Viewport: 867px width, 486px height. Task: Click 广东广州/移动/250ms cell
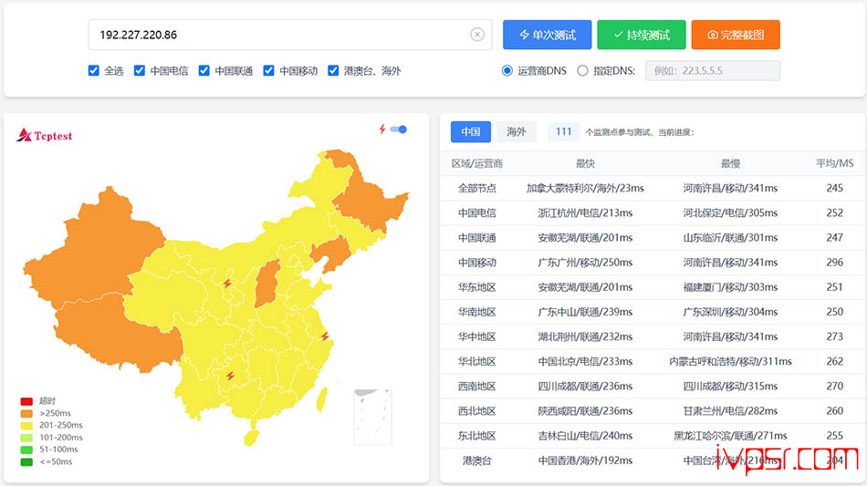(585, 263)
